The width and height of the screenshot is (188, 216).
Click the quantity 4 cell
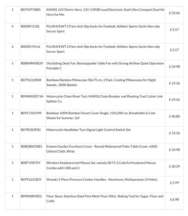point(13,26)
